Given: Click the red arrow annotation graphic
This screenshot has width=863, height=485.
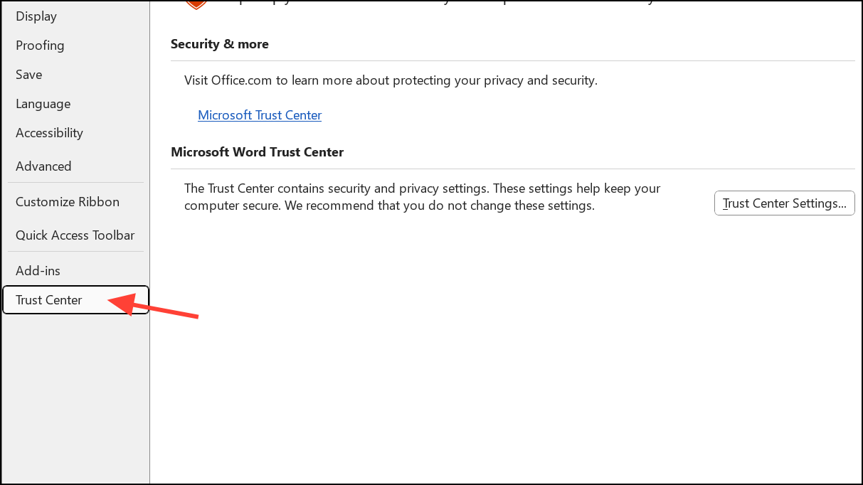Looking at the screenshot, I should [x=154, y=306].
